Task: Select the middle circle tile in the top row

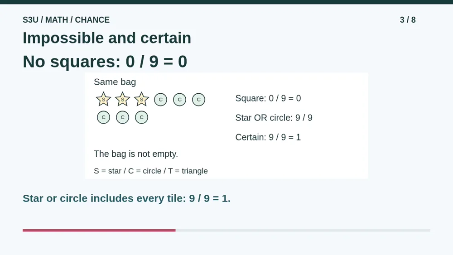Action: point(180,100)
